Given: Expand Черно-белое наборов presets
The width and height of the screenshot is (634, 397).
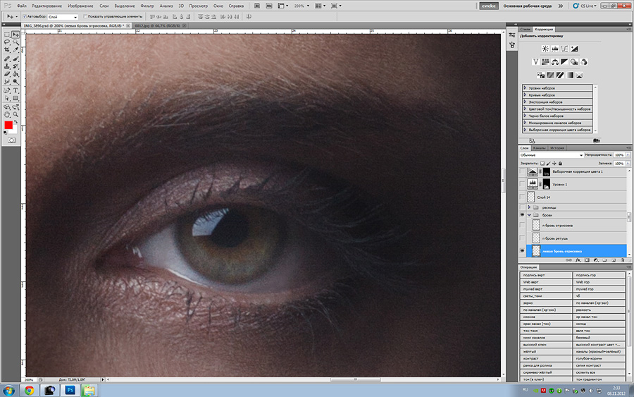Looking at the screenshot, I should (x=525, y=116).
